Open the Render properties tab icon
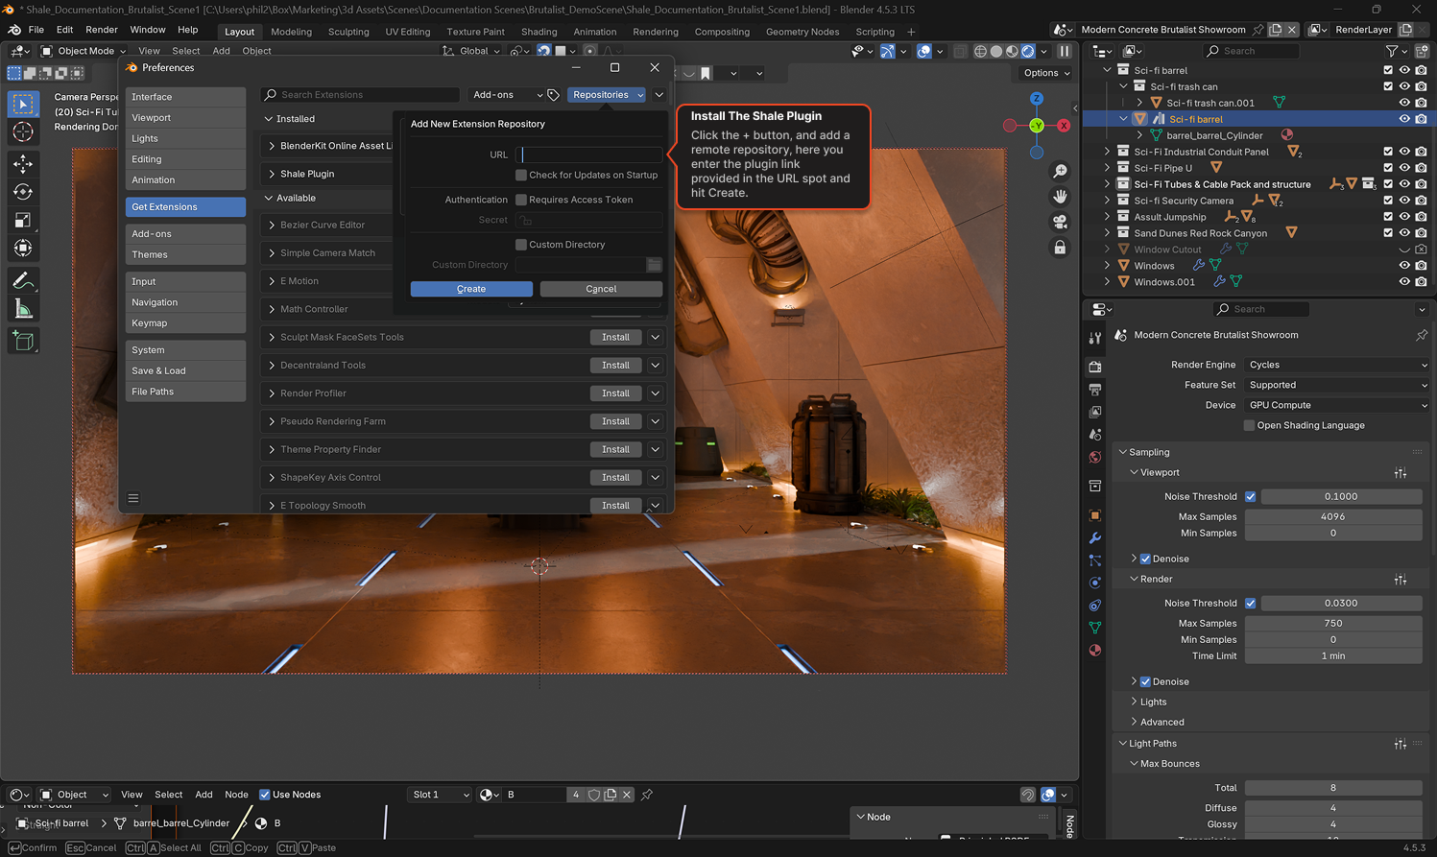Screen dimensions: 1437x857 coord(1095,366)
